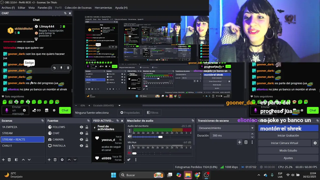Viewport: 320px width, 180px height.
Task: Click the chat emoji picker smiley
Action: click(24, 110)
